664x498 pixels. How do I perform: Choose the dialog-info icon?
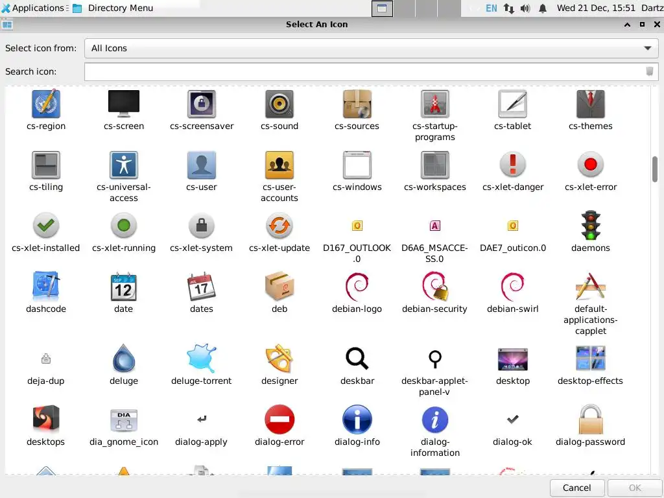coord(357,420)
